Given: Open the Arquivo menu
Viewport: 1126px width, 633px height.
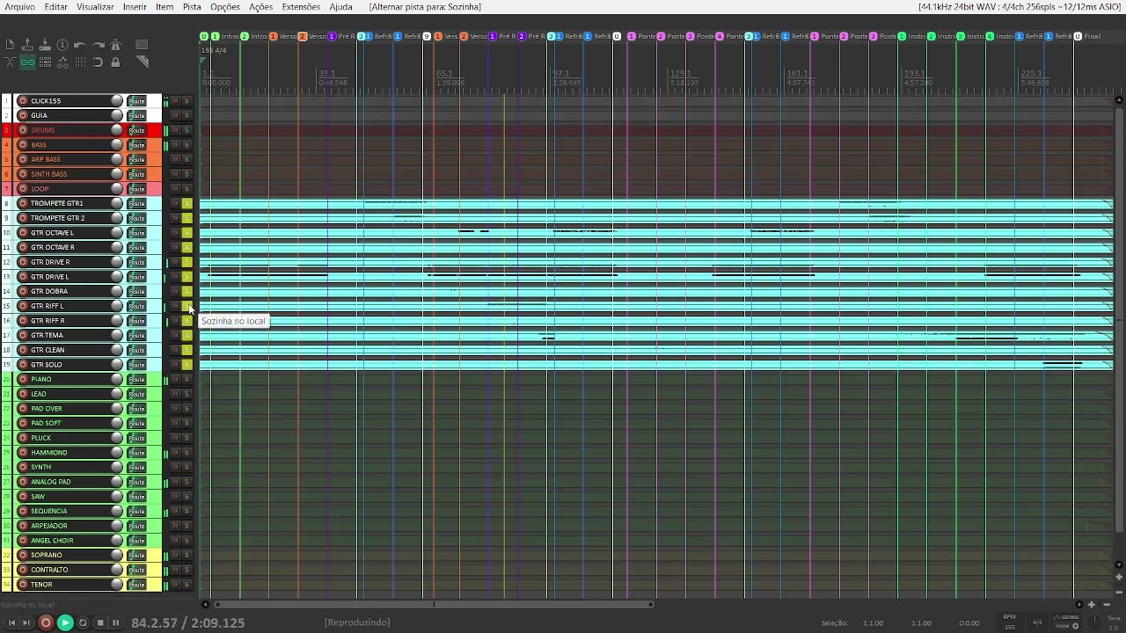Looking at the screenshot, I should (x=19, y=7).
